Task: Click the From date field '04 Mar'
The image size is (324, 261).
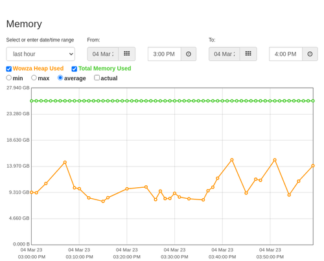Action: coord(103,54)
